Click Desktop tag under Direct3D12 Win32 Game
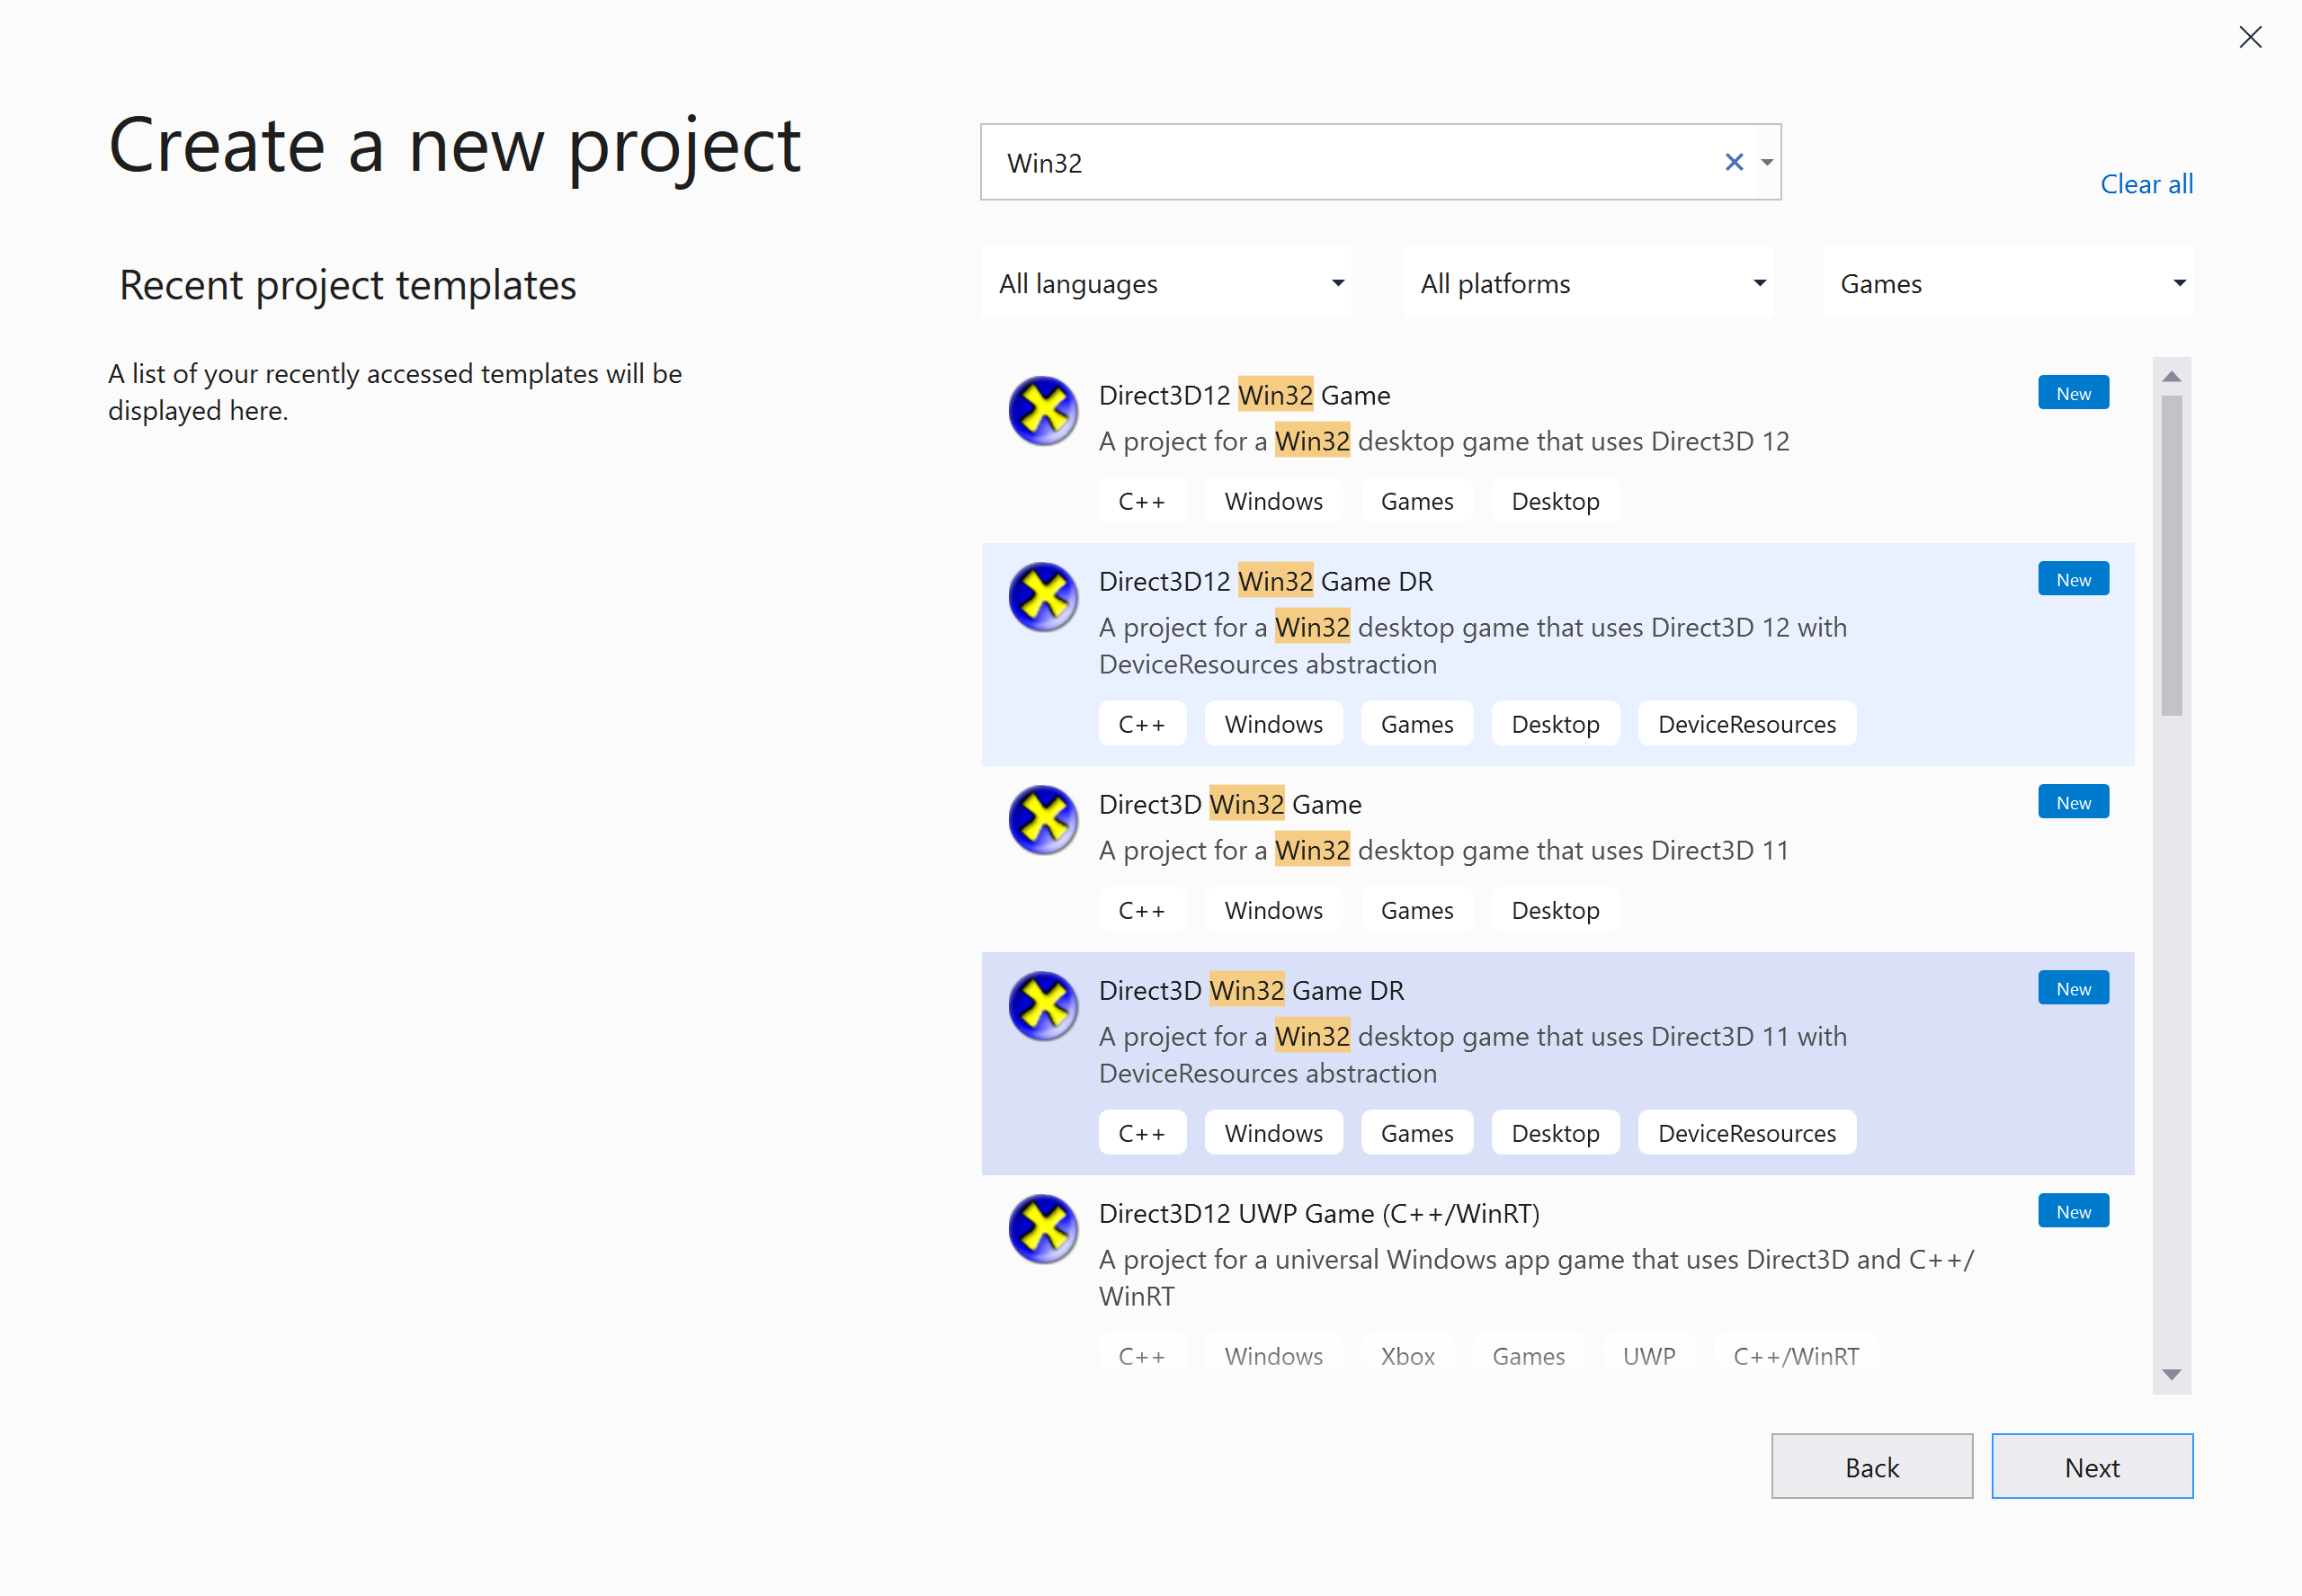Viewport: 2302px width, 1596px height. click(x=1555, y=501)
